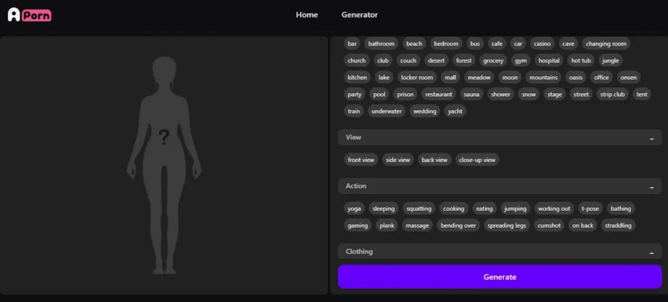Select the "cave" tag
The image size is (668, 302).
coord(568,44)
